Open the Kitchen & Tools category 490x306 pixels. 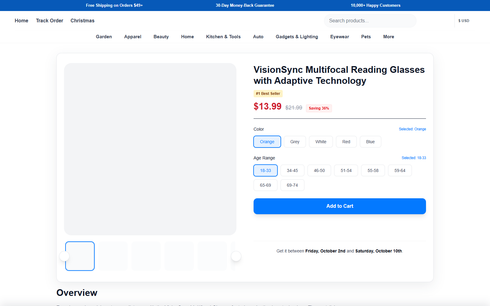223,37
